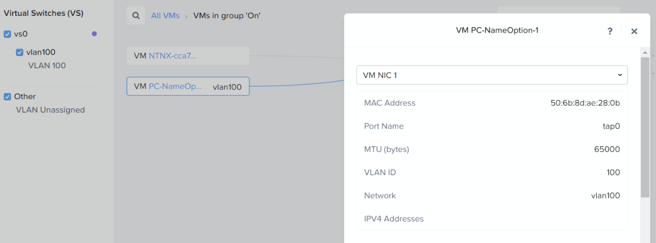Open the PC-NameOp VM link
Image resolution: width=656 pixels, height=243 pixels.
point(175,86)
